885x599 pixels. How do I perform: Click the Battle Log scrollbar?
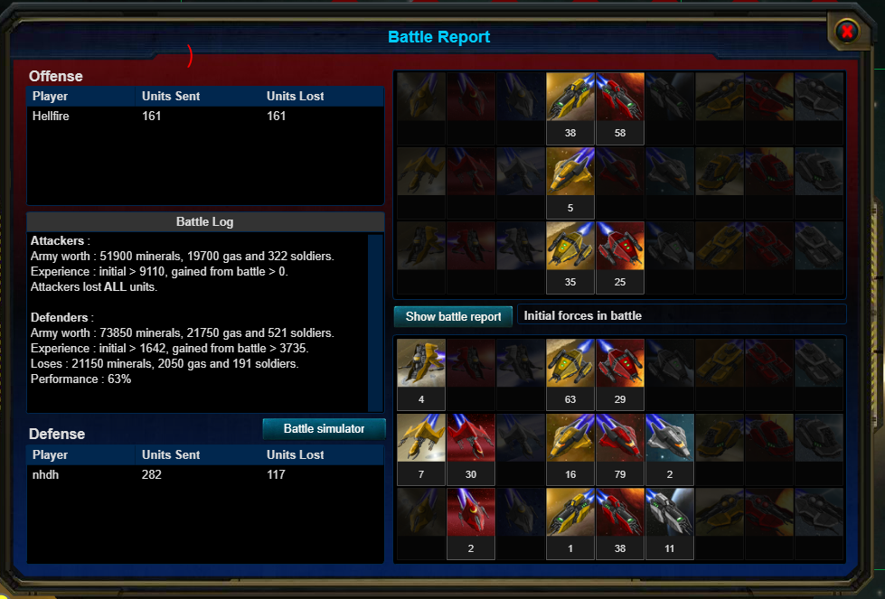coord(375,323)
